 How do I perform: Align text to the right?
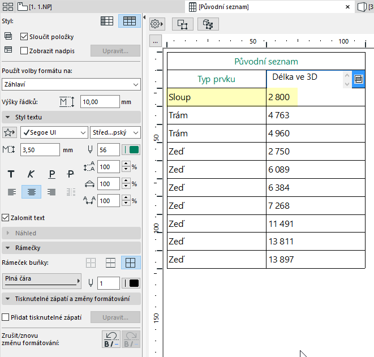pyautogui.click(x=51, y=192)
